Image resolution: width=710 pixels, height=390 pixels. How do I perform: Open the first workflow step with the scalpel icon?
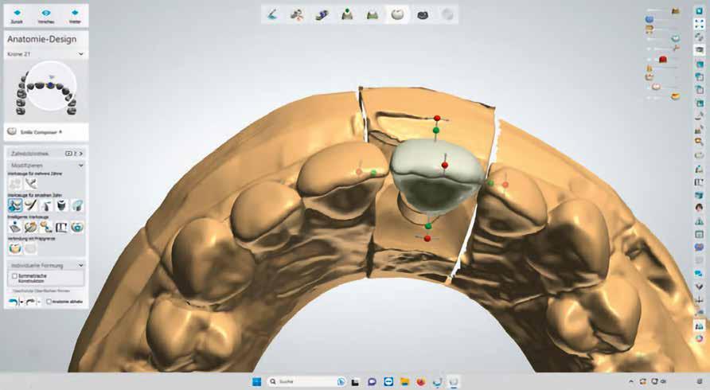272,14
